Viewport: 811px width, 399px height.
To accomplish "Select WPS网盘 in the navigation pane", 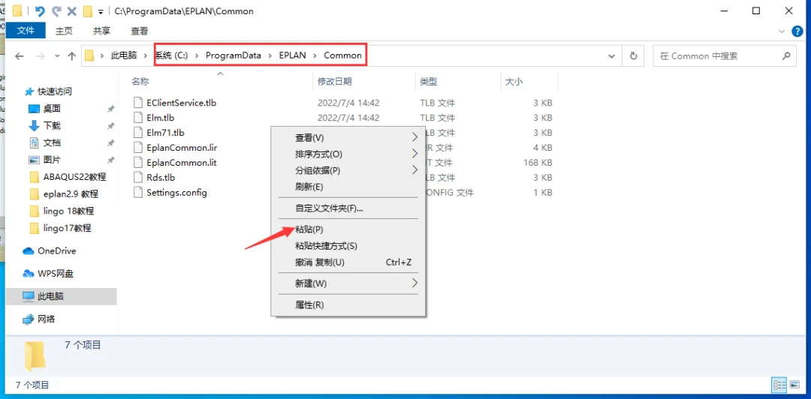I will point(54,274).
